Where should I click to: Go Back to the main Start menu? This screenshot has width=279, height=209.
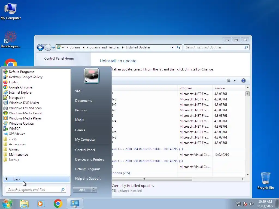(x=36, y=179)
